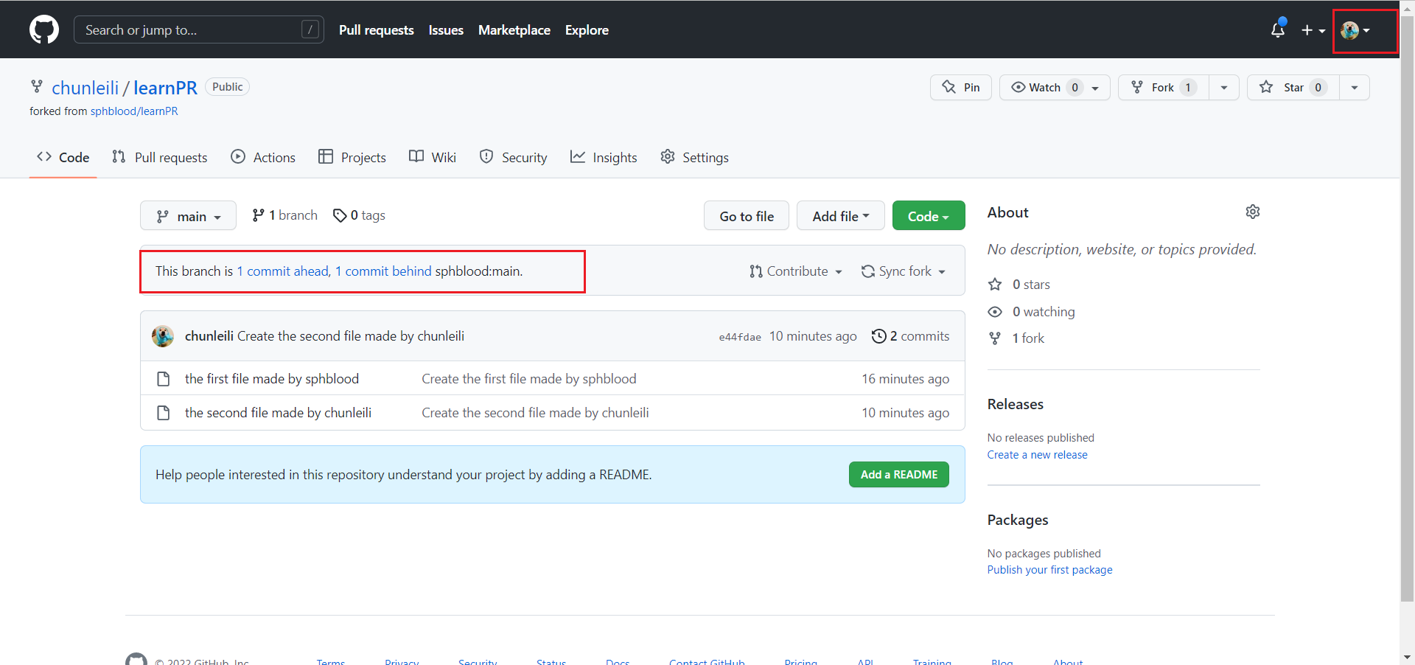
Task: Open commit 'Create the first file made by sphblood'
Action: tap(529, 379)
